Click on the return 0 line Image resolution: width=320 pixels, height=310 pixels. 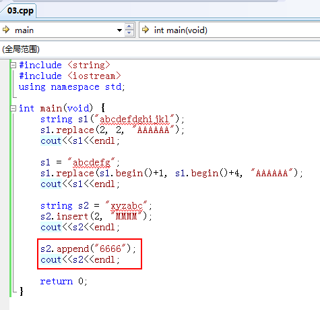pyautogui.click(x=63, y=282)
